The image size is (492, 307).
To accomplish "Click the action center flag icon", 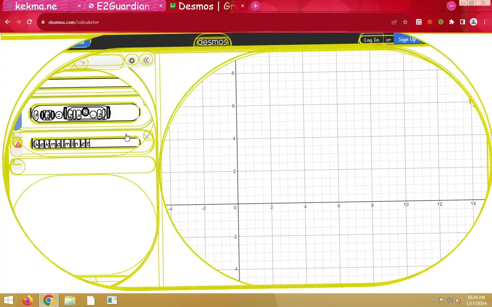I will click(x=442, y=301).
